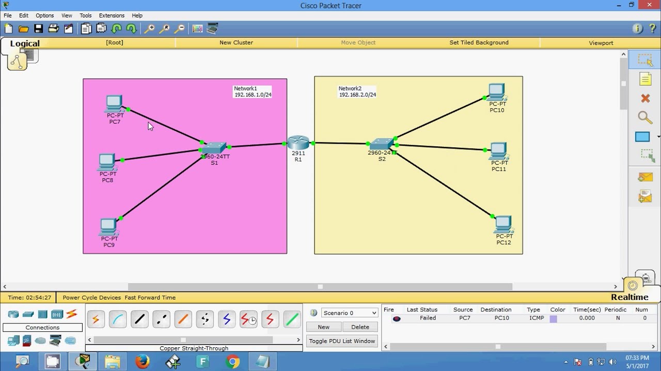Select WAN Emulation cloud category

pyautogui.click(x=40, y=341)
